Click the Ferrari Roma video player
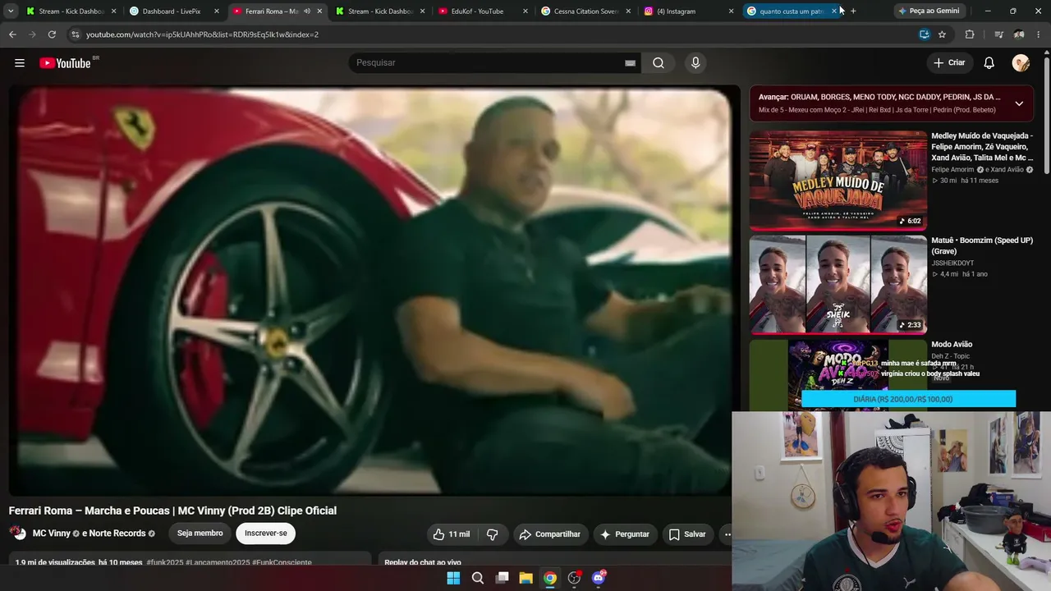1051x591 pixels. click(x=369, y=291)
